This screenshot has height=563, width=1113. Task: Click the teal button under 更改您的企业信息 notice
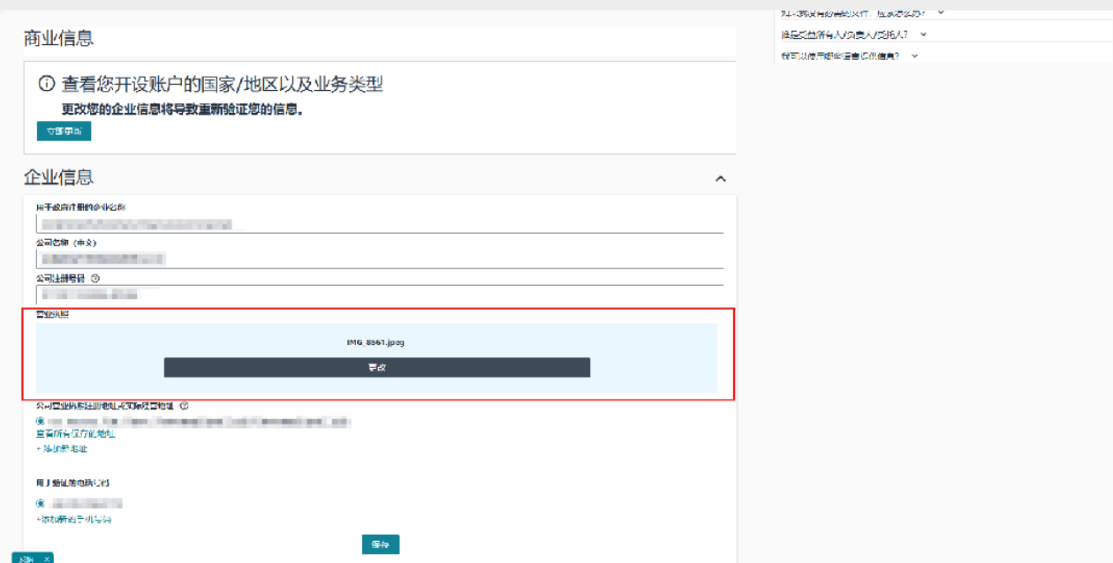click(64, 131)
